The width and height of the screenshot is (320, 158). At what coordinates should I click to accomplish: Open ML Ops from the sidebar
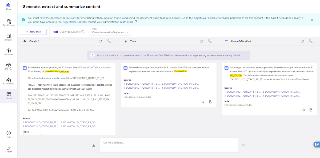click(x=8, y=66)
